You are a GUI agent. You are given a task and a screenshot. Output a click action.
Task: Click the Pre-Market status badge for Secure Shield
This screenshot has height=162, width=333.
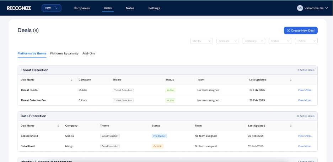point(159,136)
